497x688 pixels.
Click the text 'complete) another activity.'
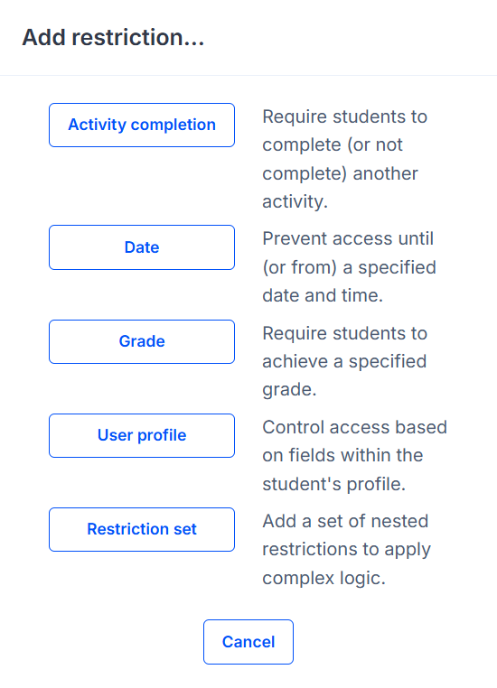point(341,188)
